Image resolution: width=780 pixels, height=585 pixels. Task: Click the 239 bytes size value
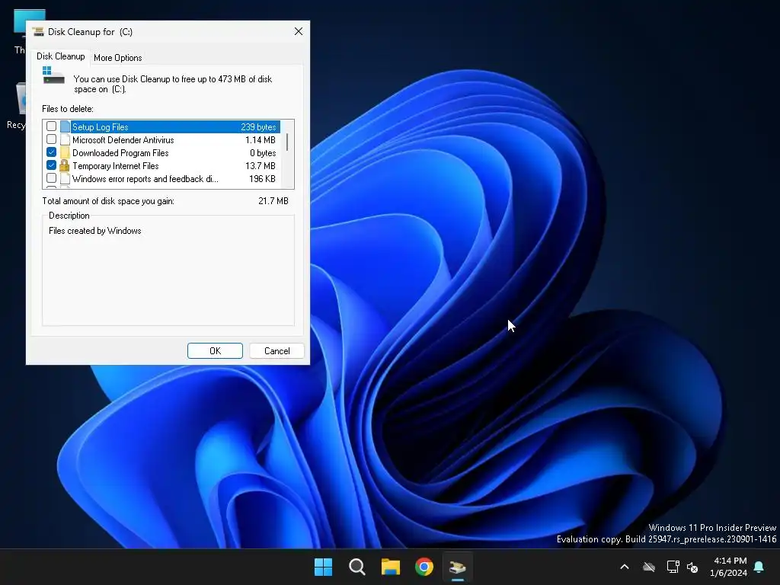(258, 127)
